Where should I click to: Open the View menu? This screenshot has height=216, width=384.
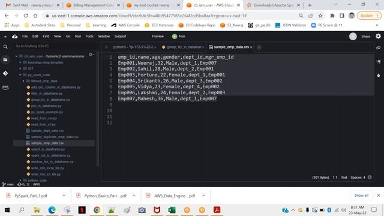58,36
